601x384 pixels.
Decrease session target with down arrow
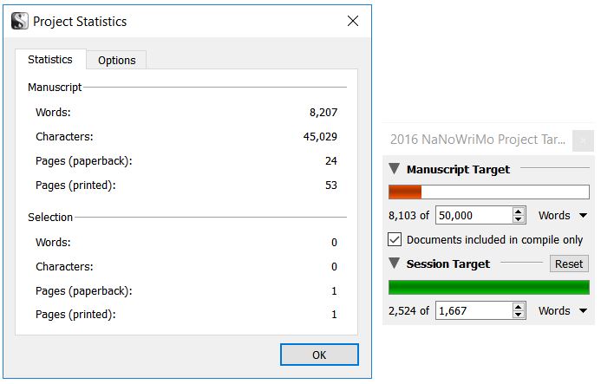click(519, 315)
